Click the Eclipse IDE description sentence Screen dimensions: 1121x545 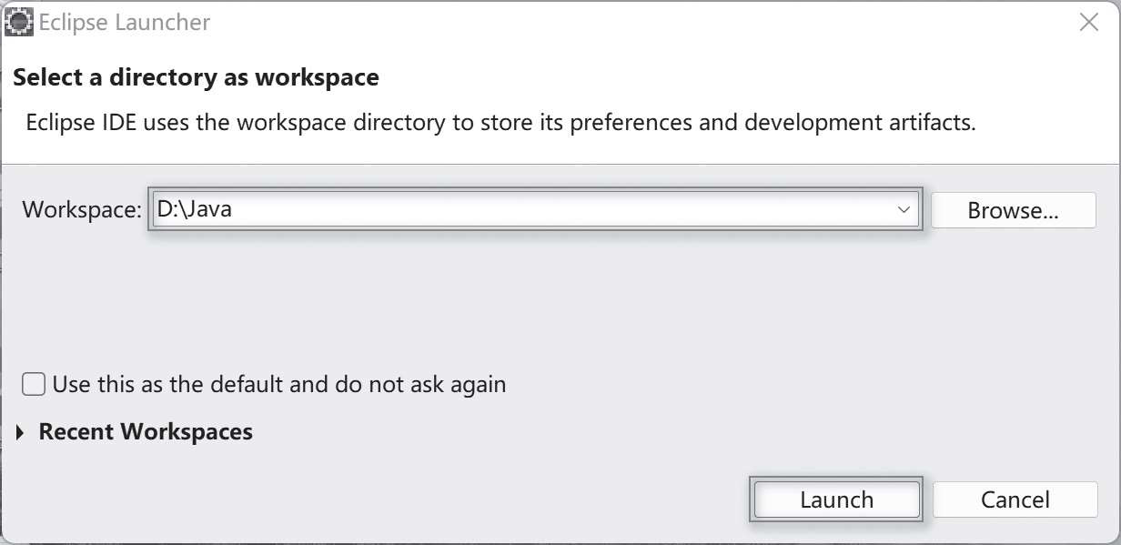coord(500,123)
